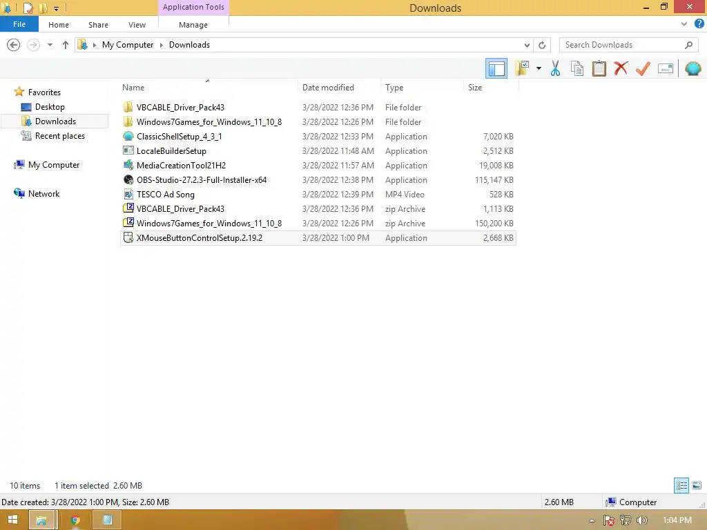Switch to the Share ribbon tab

tap(98, 25)
